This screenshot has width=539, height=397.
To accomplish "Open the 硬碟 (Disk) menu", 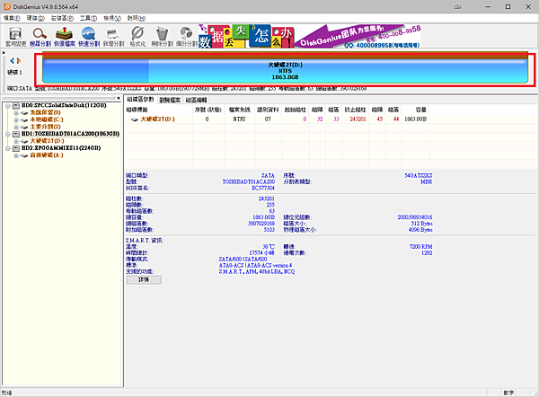I will click(33, 17).
